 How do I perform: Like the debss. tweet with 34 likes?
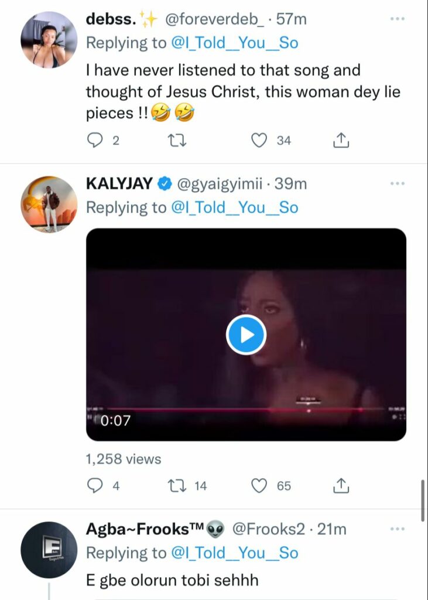259,141
